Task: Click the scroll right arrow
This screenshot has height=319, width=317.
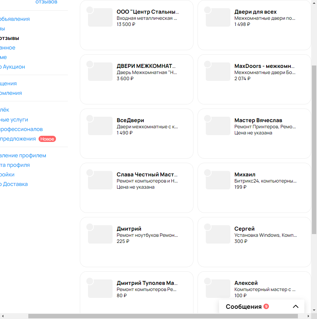Action: pyautogui.click(x=308, y=316)
